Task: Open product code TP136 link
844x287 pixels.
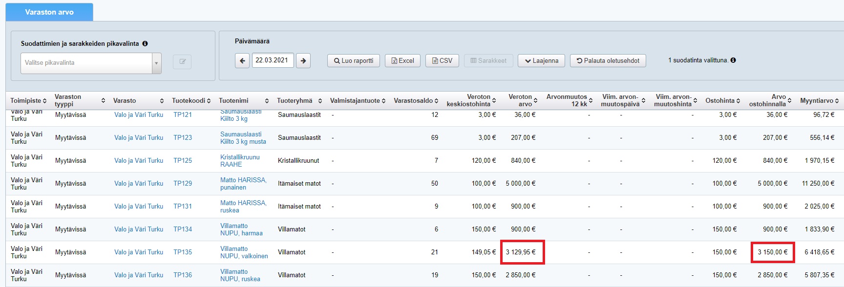Action: (183, 275)
